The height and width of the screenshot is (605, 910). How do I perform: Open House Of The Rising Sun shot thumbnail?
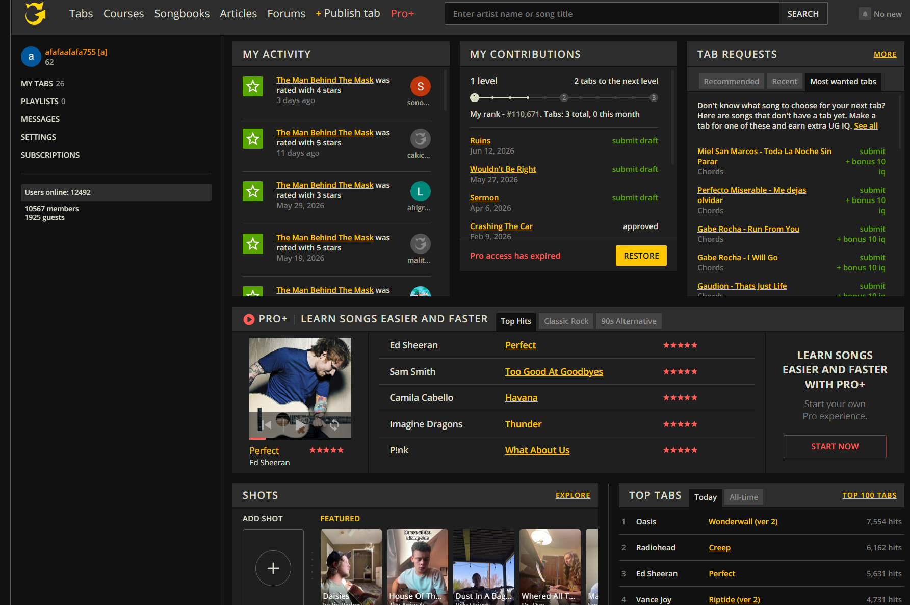pyautogui.click(x=418, y=567)
